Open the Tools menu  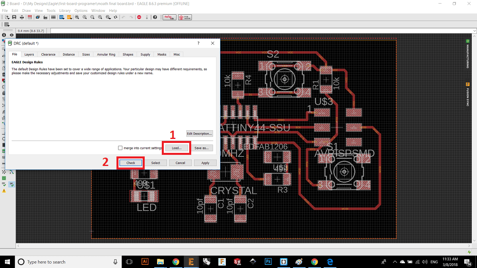tap(51, 10)
